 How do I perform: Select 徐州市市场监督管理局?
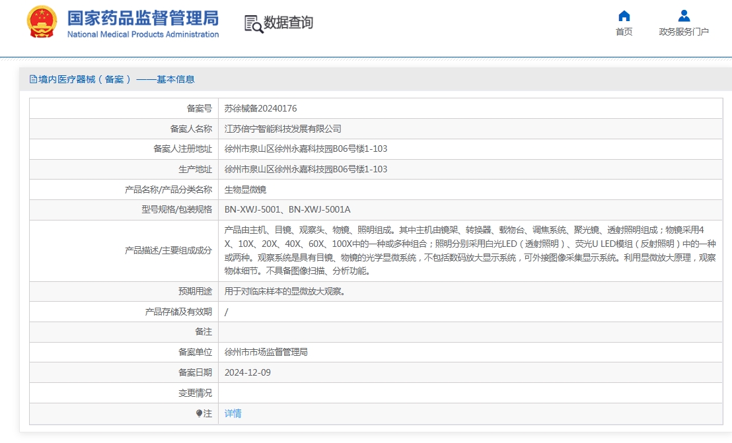pos(266,353)
